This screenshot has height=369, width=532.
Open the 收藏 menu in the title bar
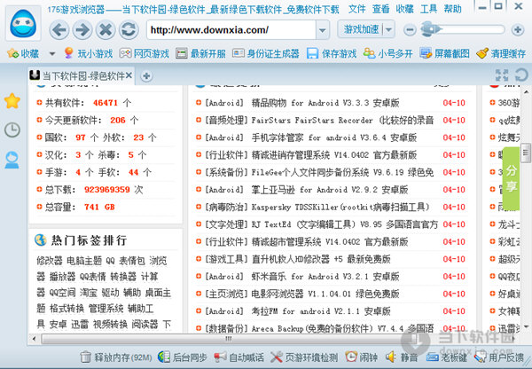pyautogui.click(x=404, y=9)
